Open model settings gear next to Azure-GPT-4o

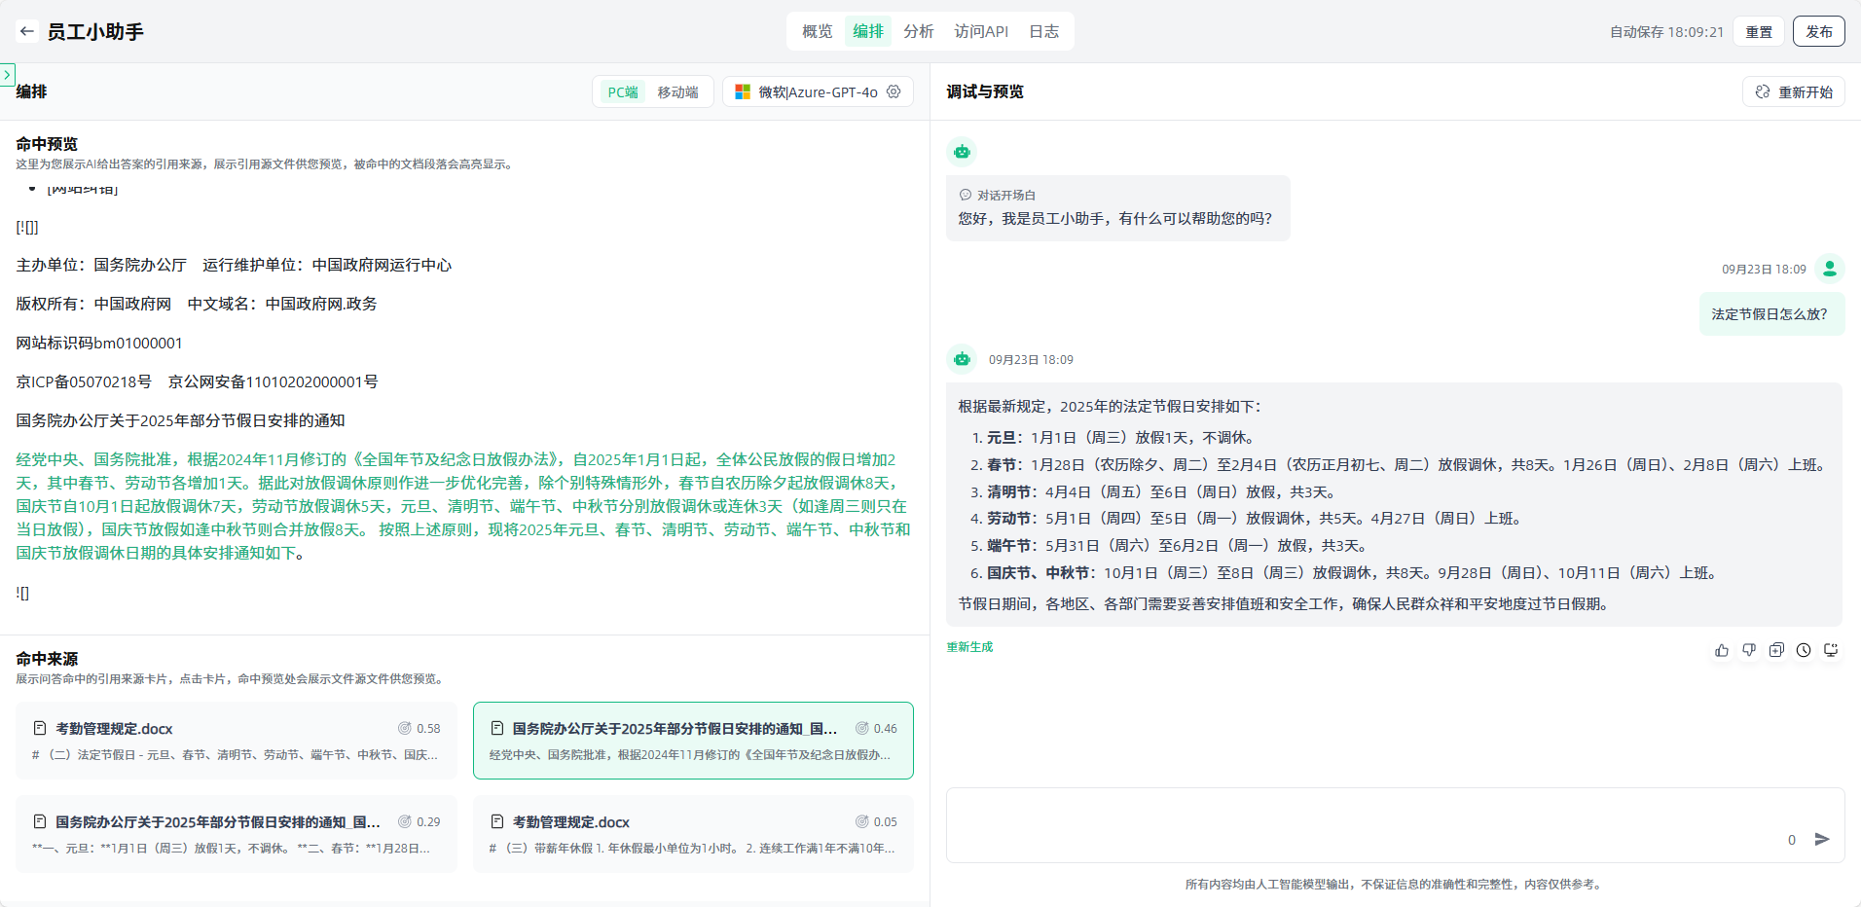894,91
